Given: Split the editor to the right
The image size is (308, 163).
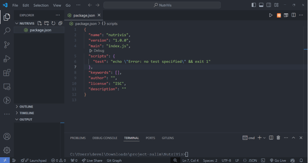Looking at the screenshot, I should 293,15.
